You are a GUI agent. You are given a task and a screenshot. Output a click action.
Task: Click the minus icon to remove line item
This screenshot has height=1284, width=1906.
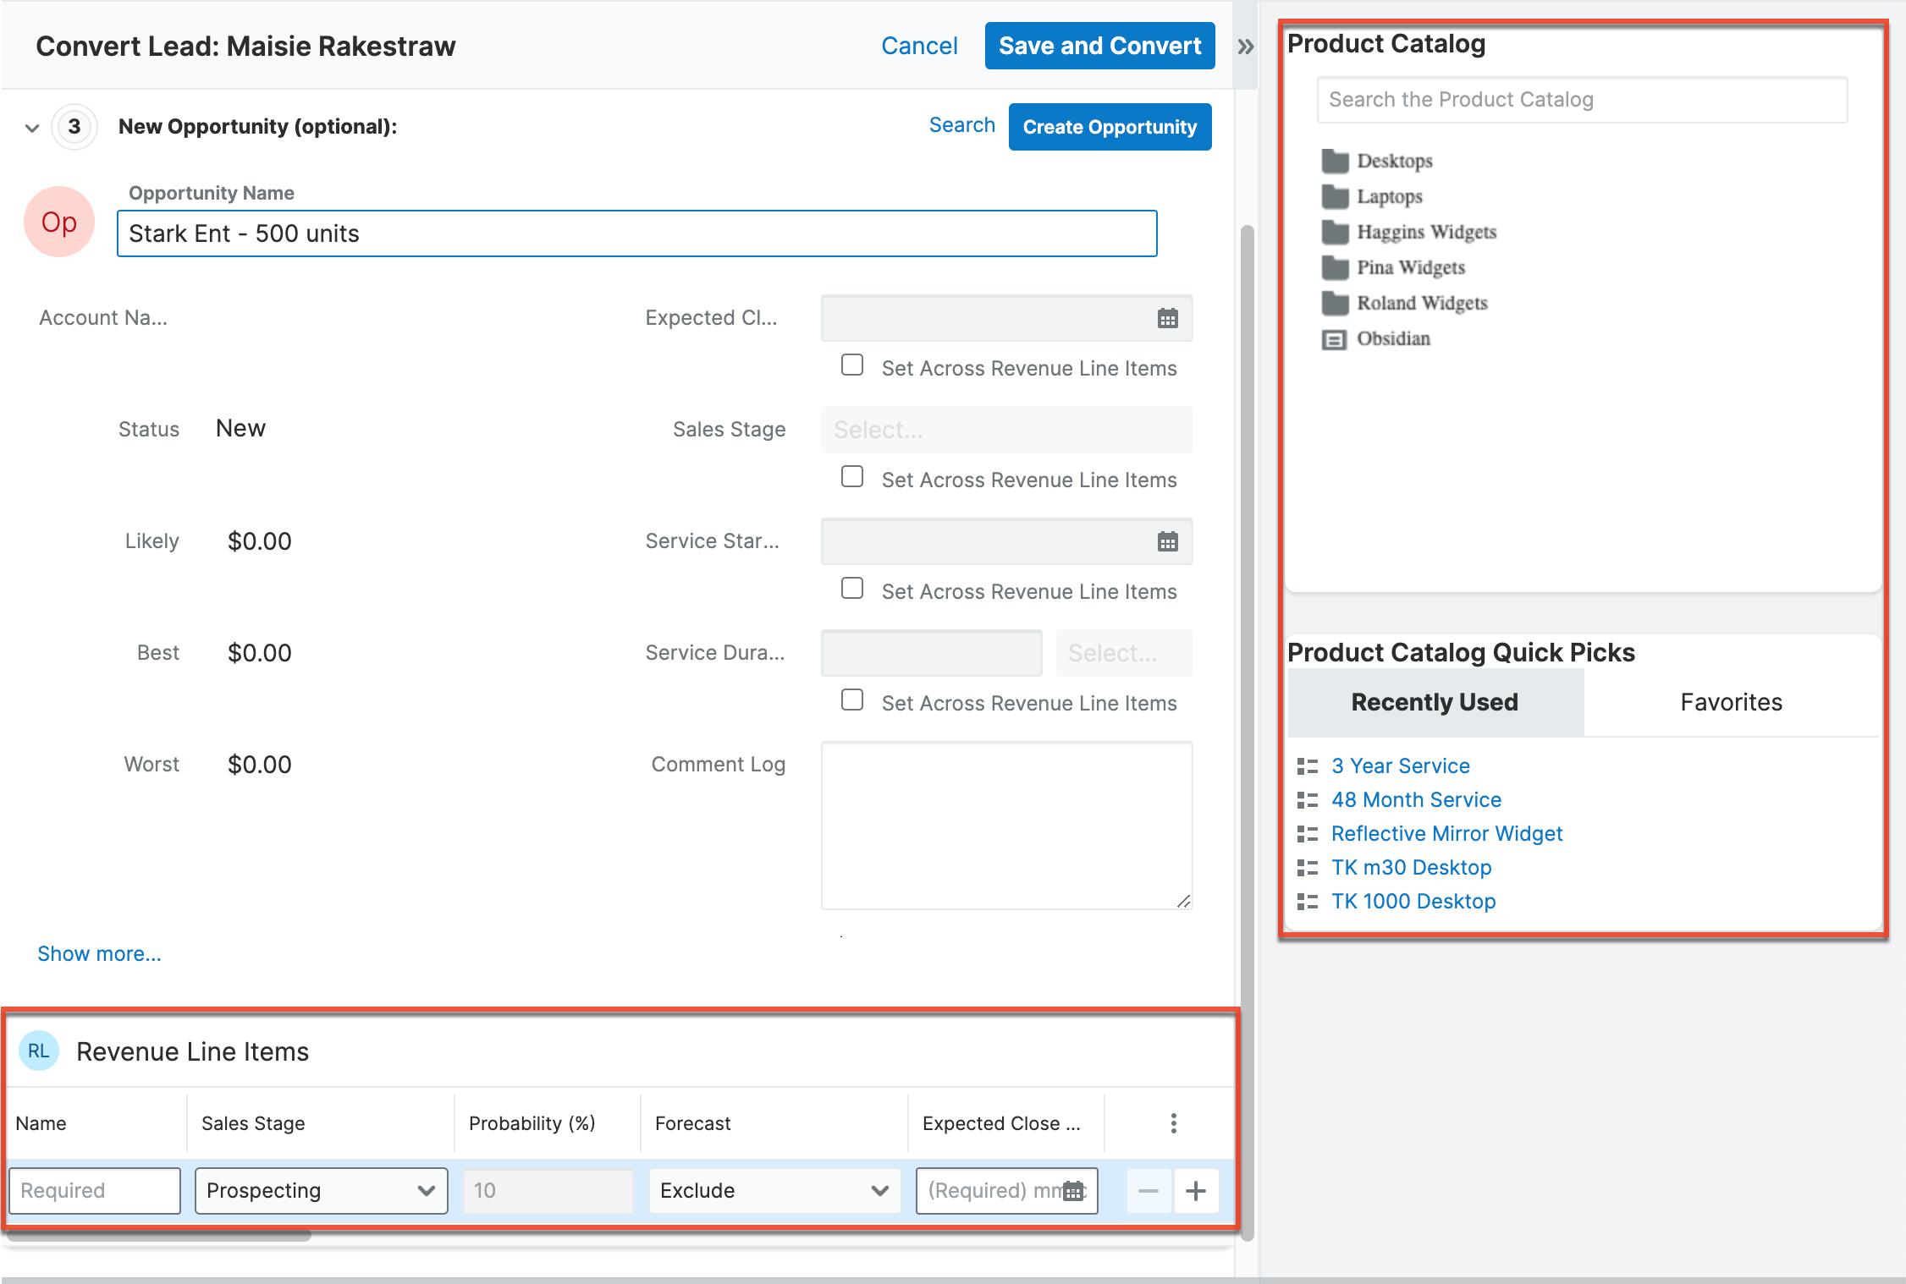1149,1191
